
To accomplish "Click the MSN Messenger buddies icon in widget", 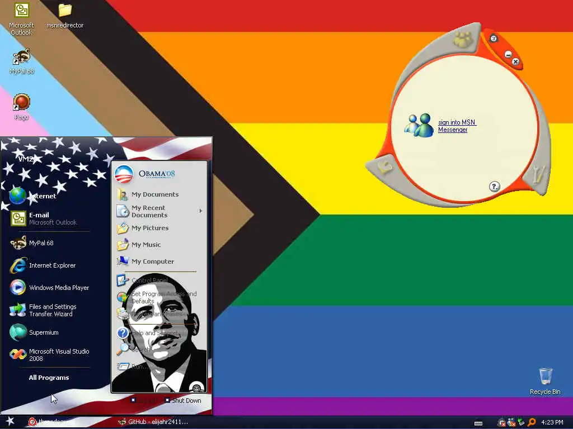I will pos(419,125).
